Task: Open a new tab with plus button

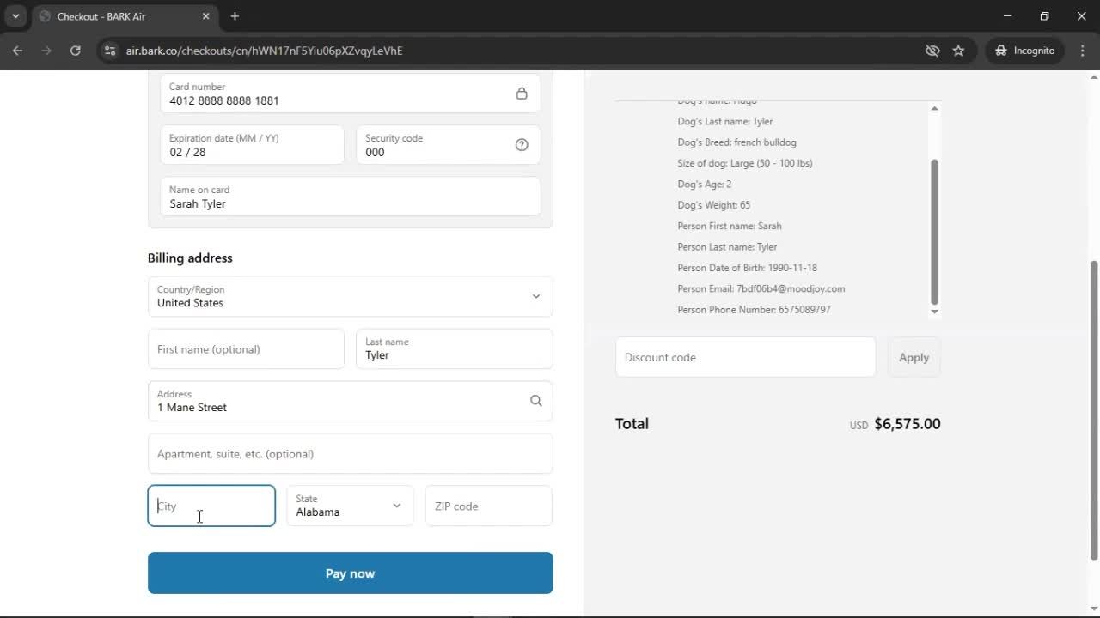Action: [x=235, y=16]
